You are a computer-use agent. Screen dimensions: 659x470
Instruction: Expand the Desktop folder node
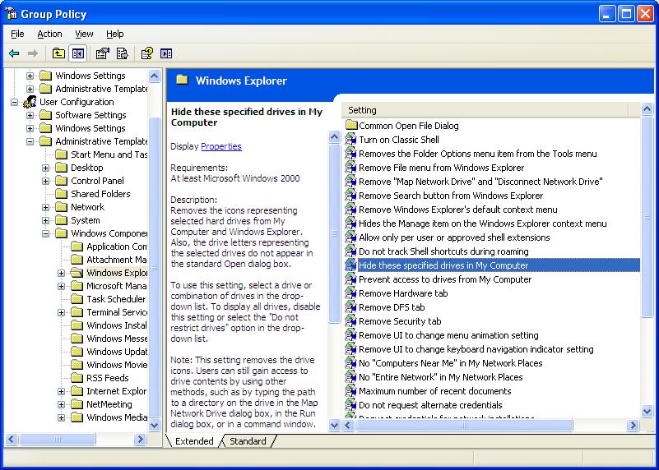click(45, 168)
